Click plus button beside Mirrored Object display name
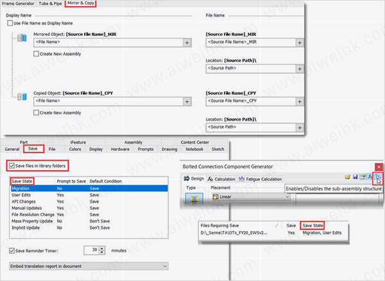This screenshot has width=385, height=281. (x=187, y=43)
